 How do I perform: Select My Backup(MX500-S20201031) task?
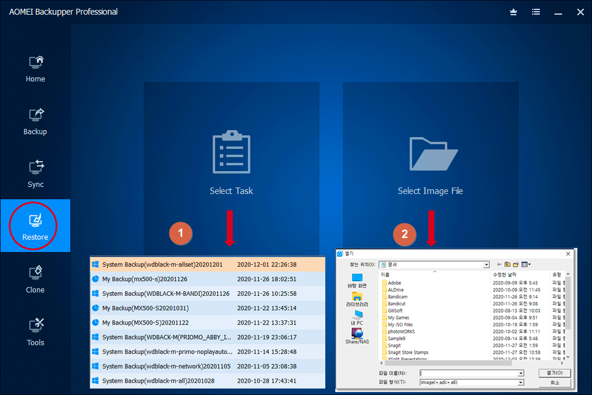pos(207,308)
